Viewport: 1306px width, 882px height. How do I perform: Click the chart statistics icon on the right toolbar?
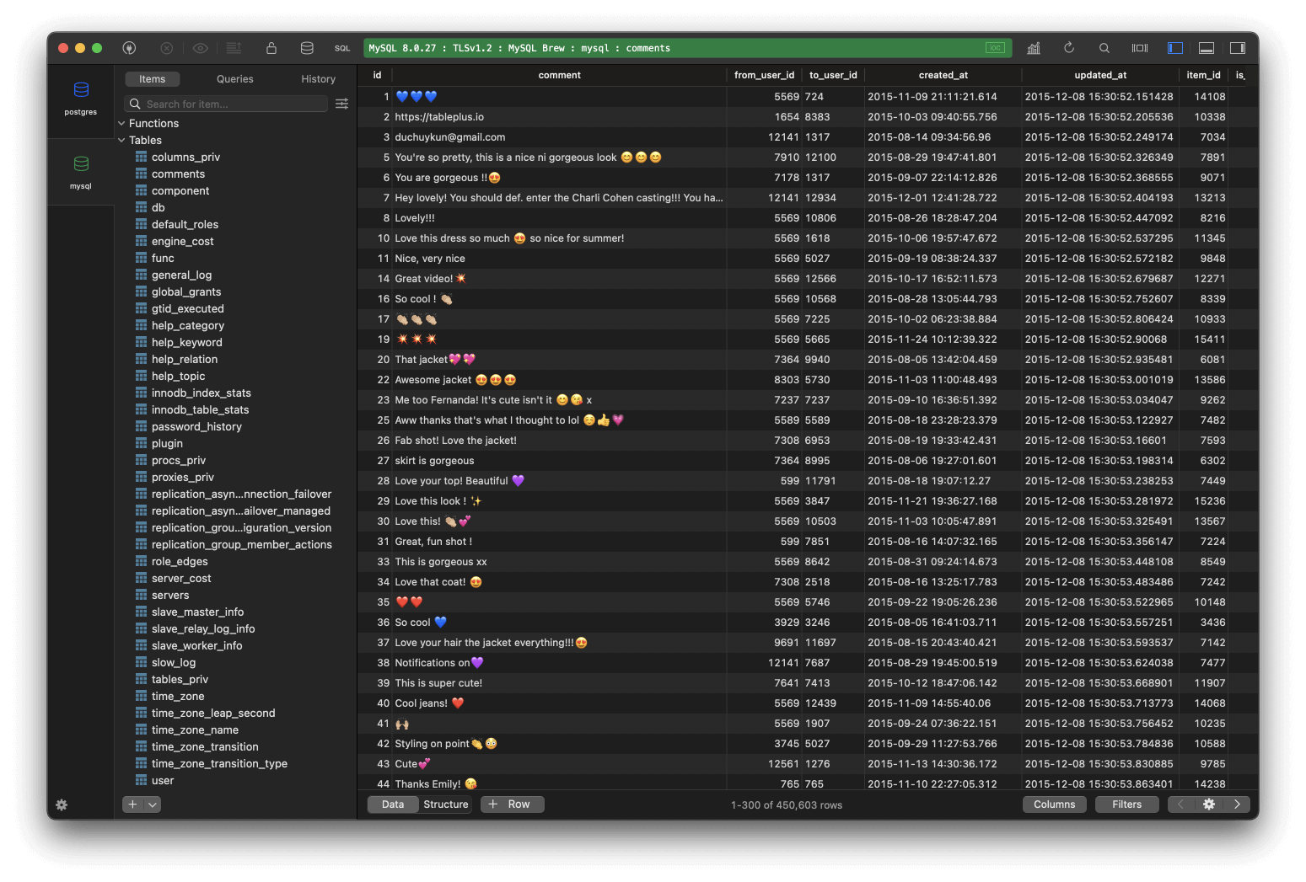1034,48
